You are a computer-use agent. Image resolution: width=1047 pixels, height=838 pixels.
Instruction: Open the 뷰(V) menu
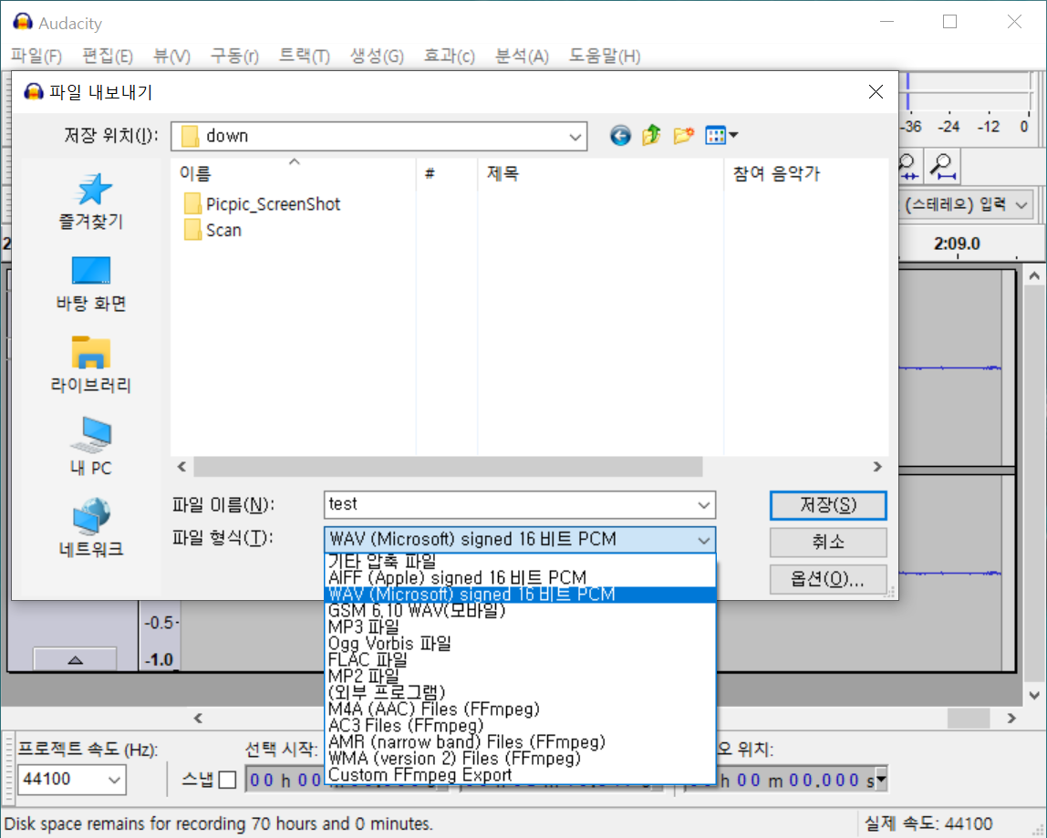[x=171, y=57]
